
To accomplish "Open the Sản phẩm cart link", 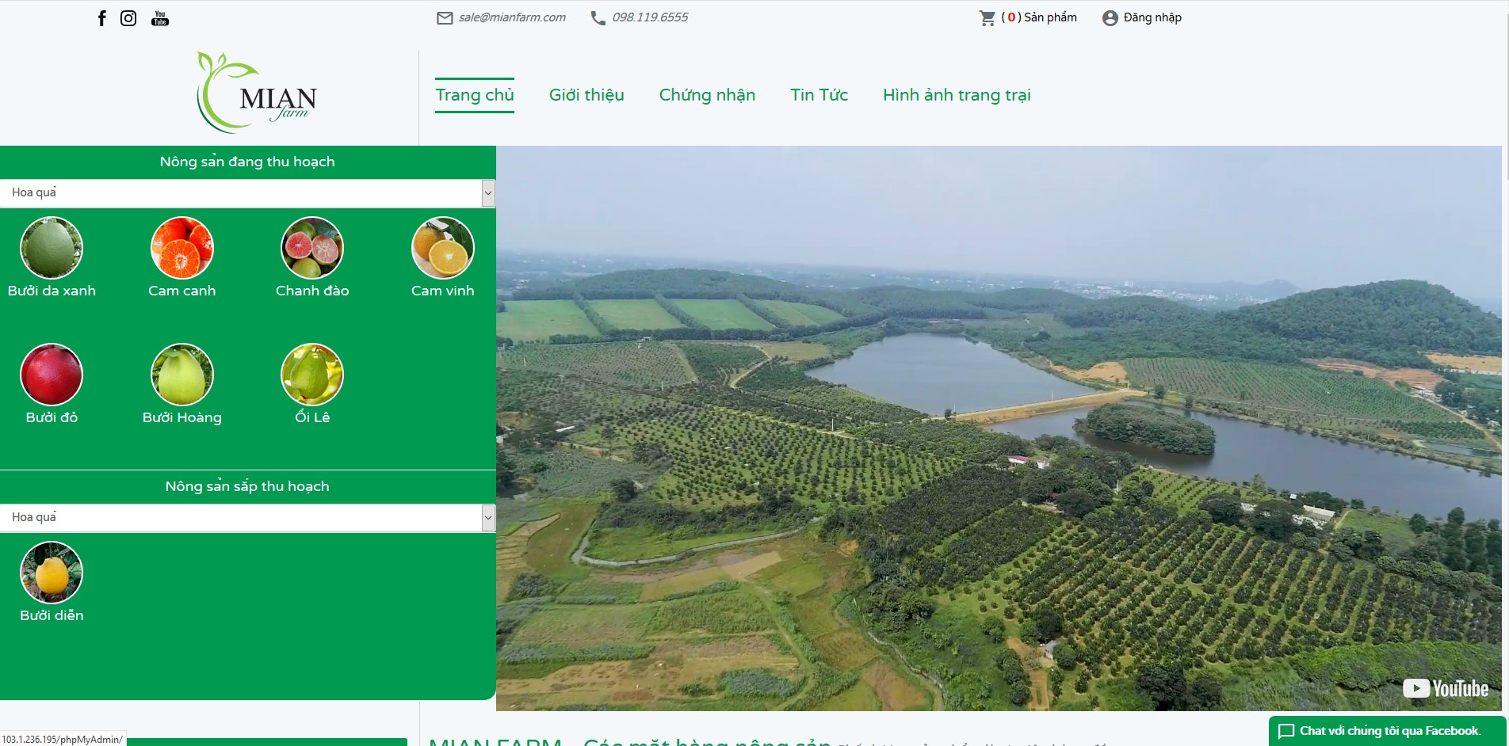I will coord(1039,17).
